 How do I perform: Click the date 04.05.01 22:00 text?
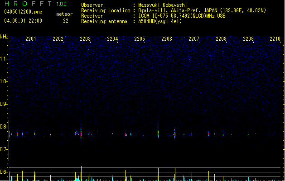pyautogui.click(x=23, y=21)
